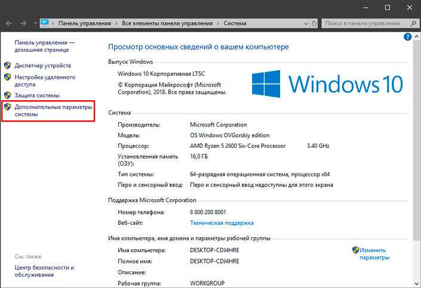
Task: Click the vertical scrollbar thumb
Action: point(417,140)
